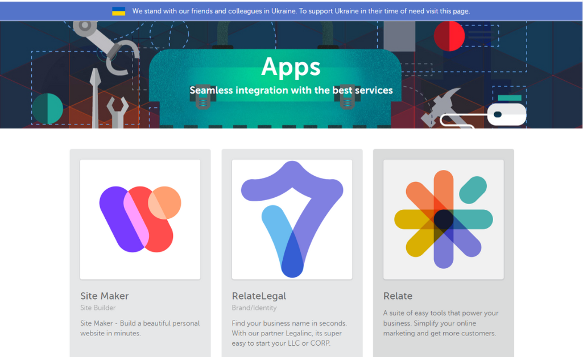Click the Site Maker description text
This screenshot has height=357, width=583.
coord(140,329)
